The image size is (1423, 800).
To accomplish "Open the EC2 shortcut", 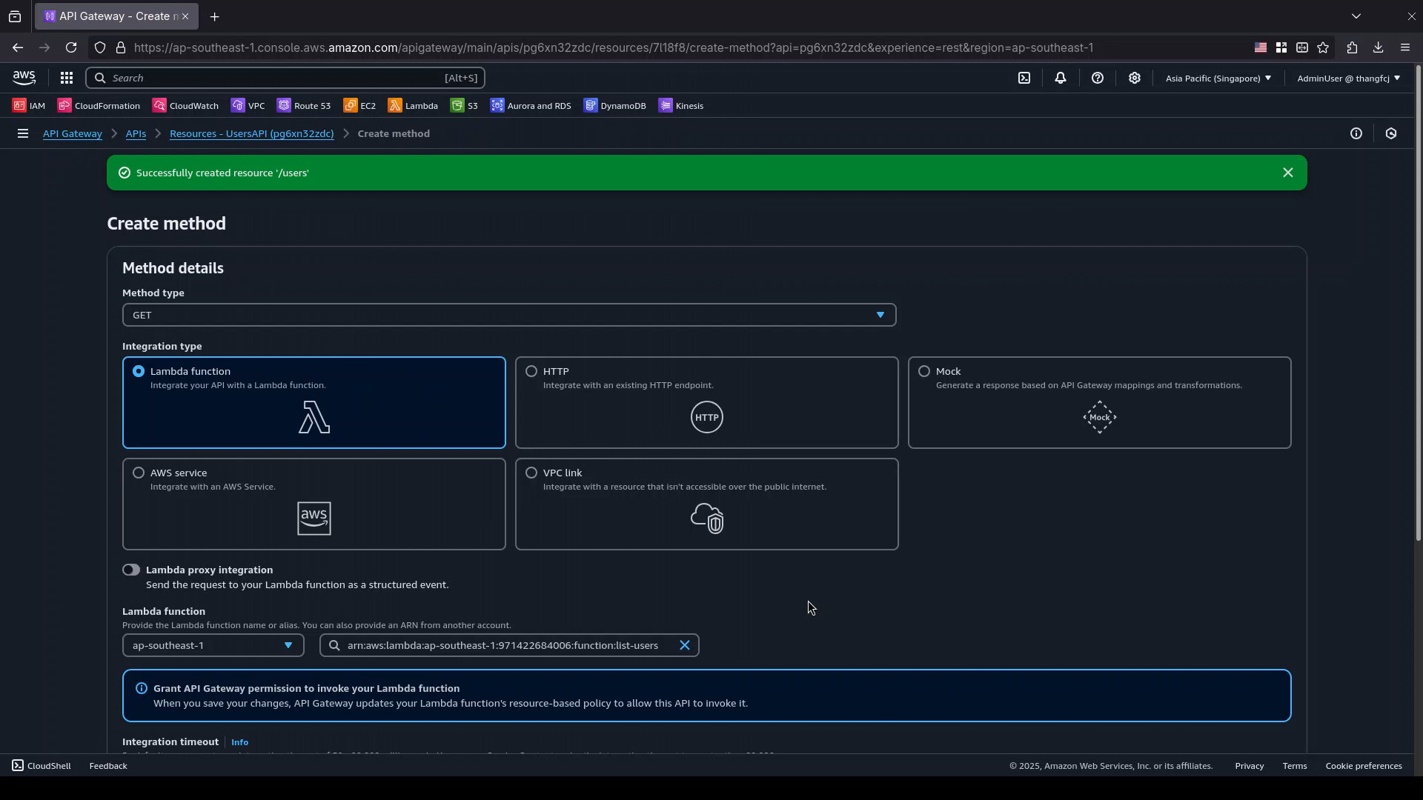I will pos(359,106).
